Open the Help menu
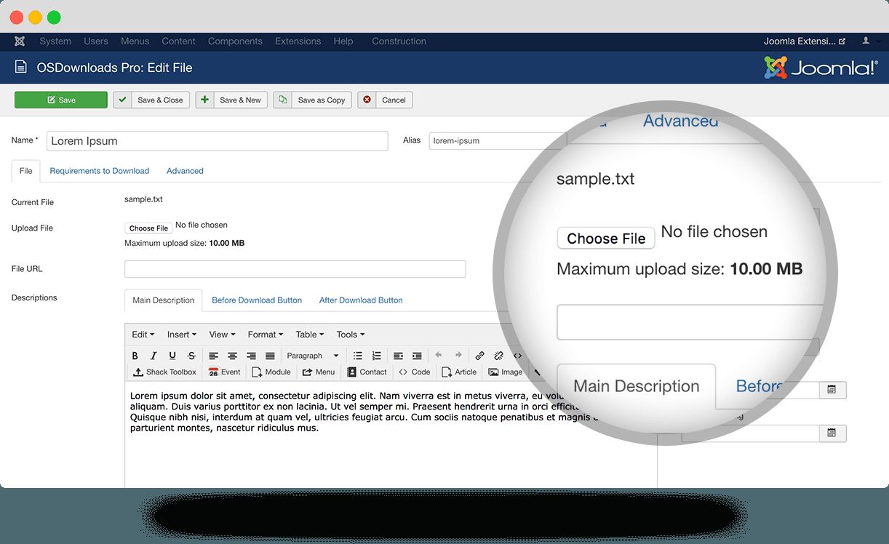 (x=343, y=41)
